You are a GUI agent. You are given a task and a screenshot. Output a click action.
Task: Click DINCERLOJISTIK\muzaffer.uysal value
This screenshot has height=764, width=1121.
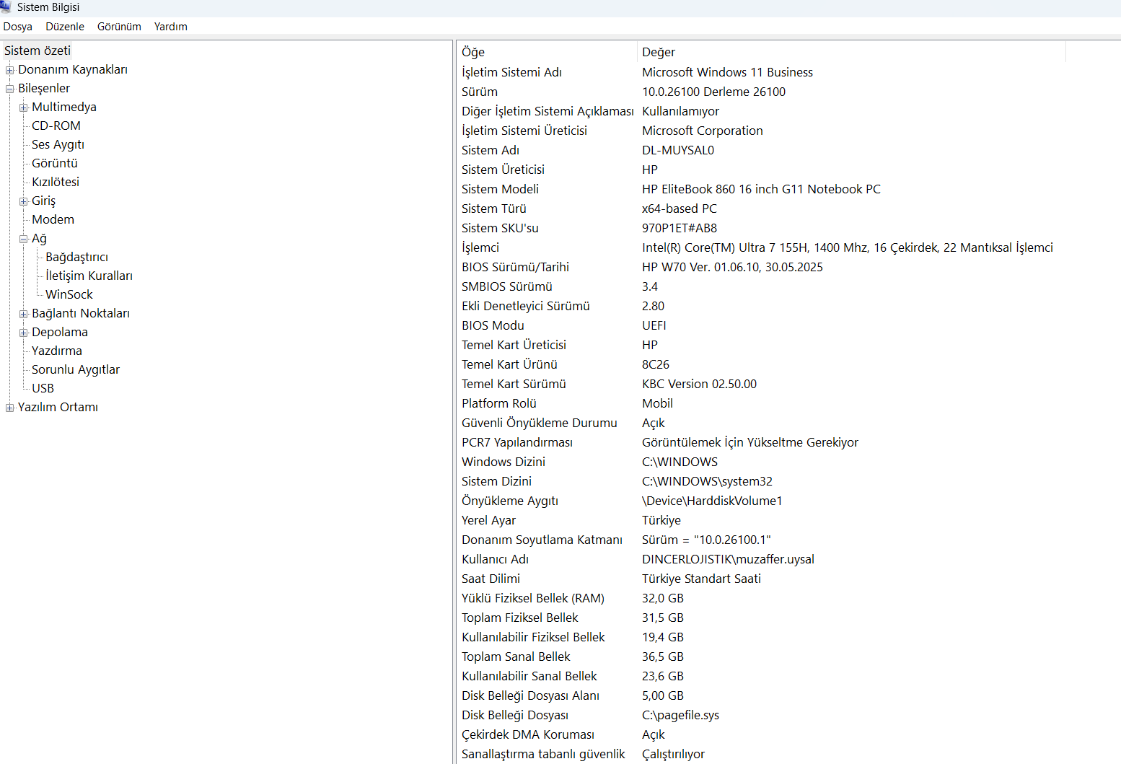click(x=728, y=559)
